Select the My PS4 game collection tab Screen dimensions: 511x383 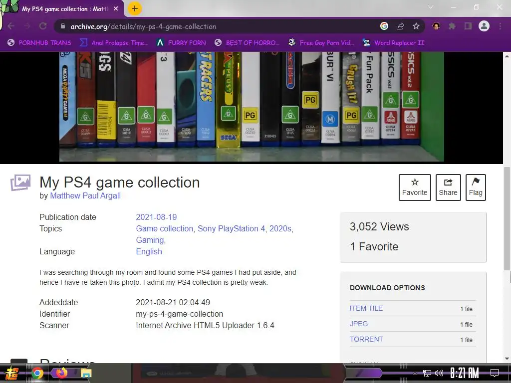click(64, 9)
